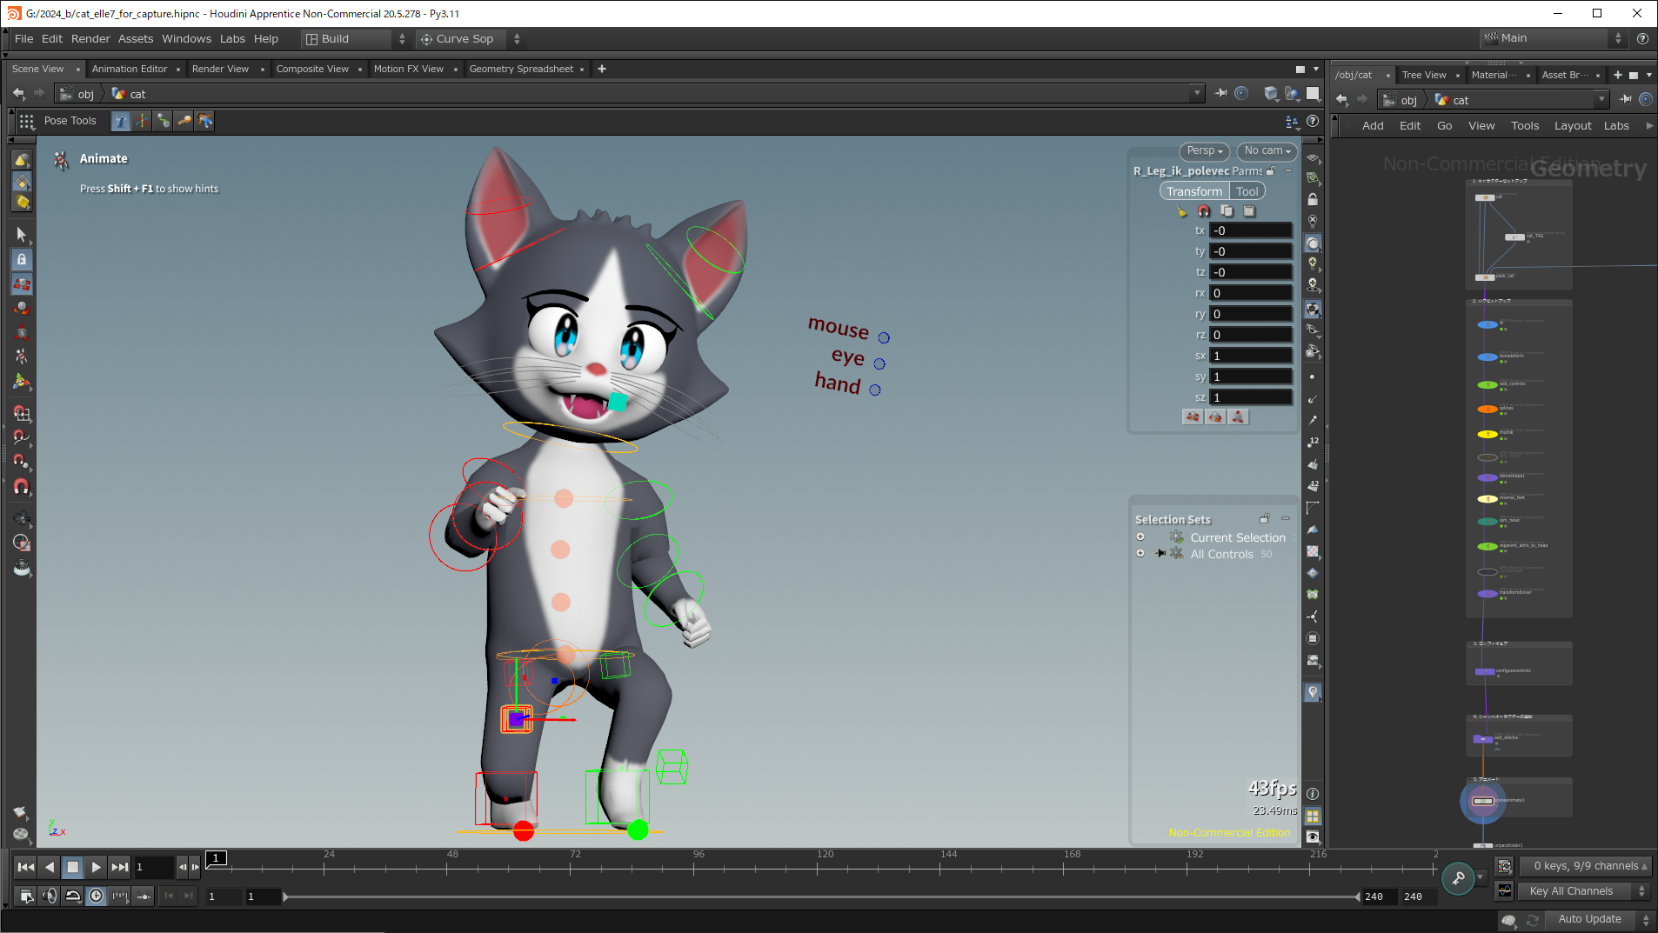This screenshot has height=933, width=1658.
Task: Click Add in the network editor menu
Action: tap(1373, 126)
